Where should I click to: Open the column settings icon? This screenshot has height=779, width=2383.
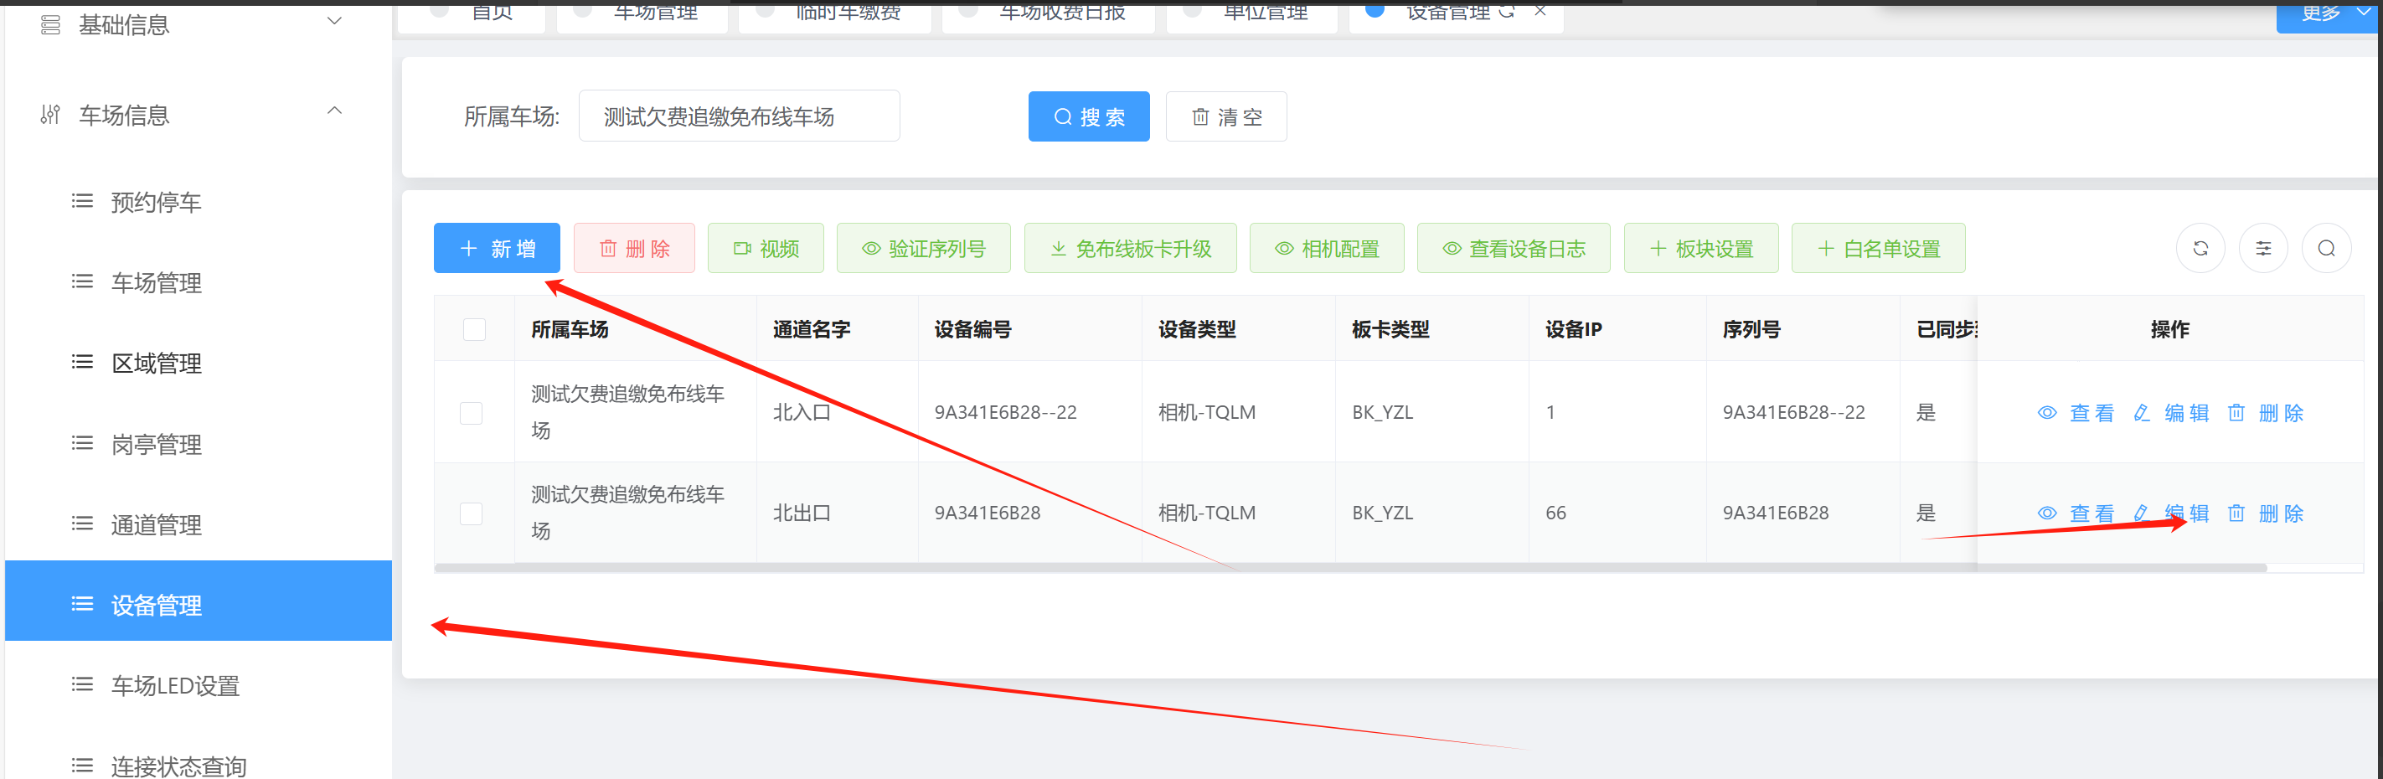point(2264,248)
